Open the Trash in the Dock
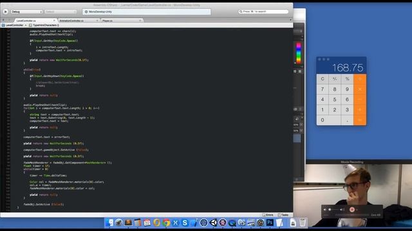 (303, 223)
